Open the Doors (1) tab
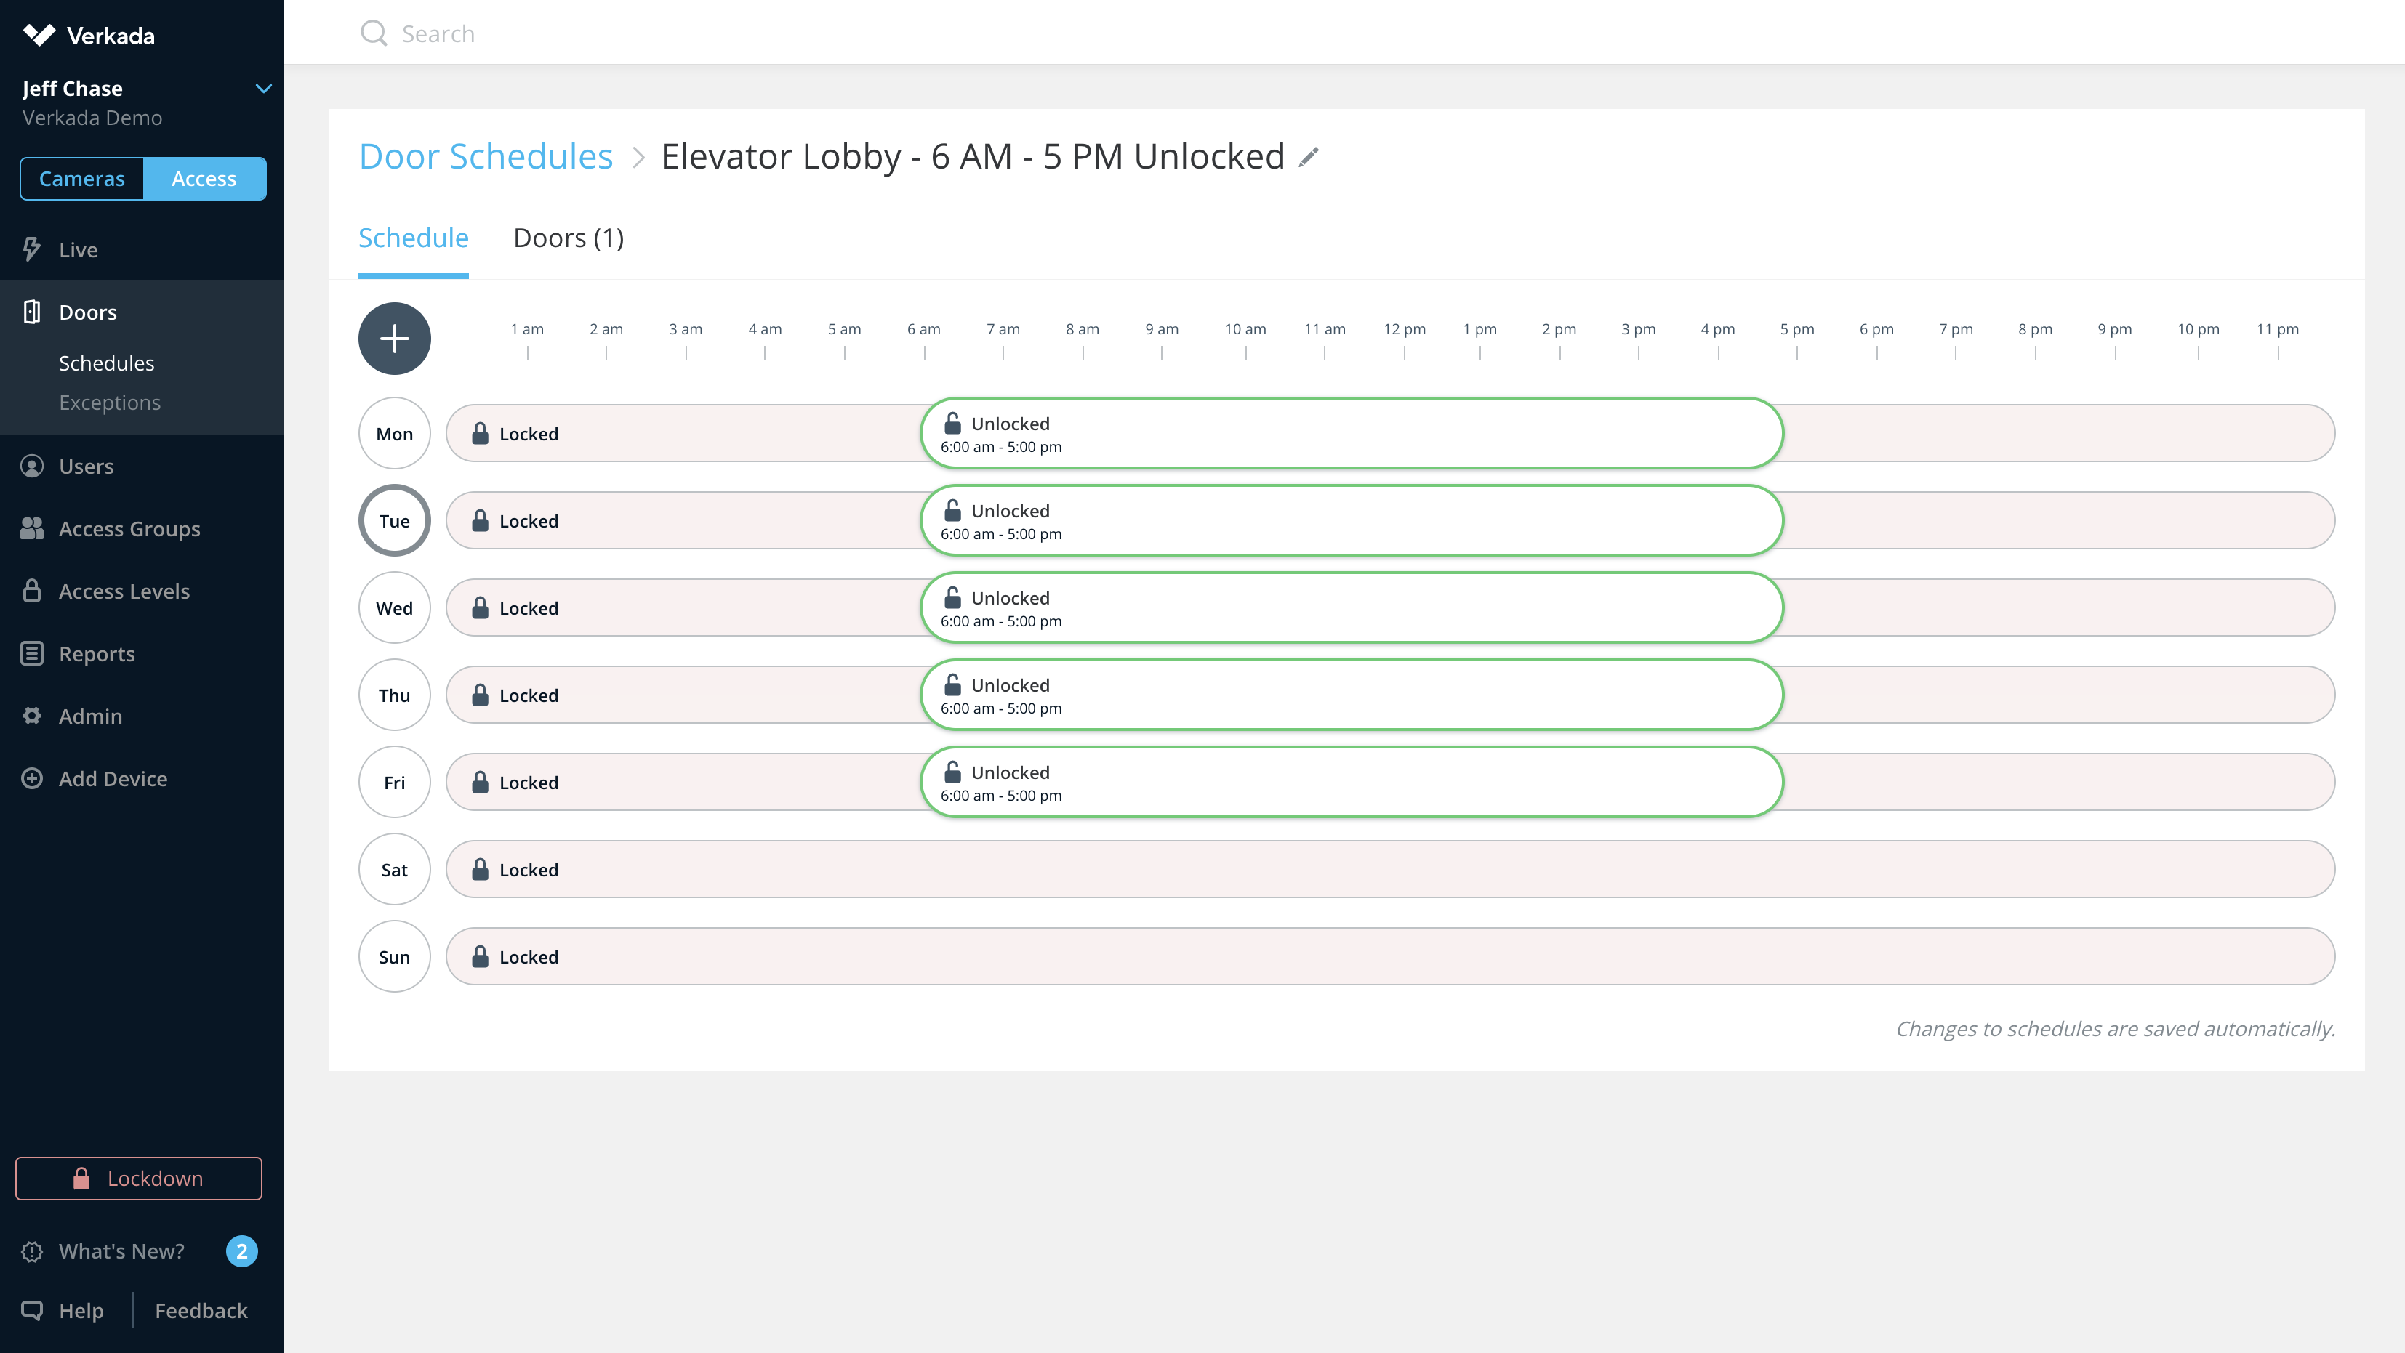The height and width of the screenshot is (1353, 2405). [569, 238]
